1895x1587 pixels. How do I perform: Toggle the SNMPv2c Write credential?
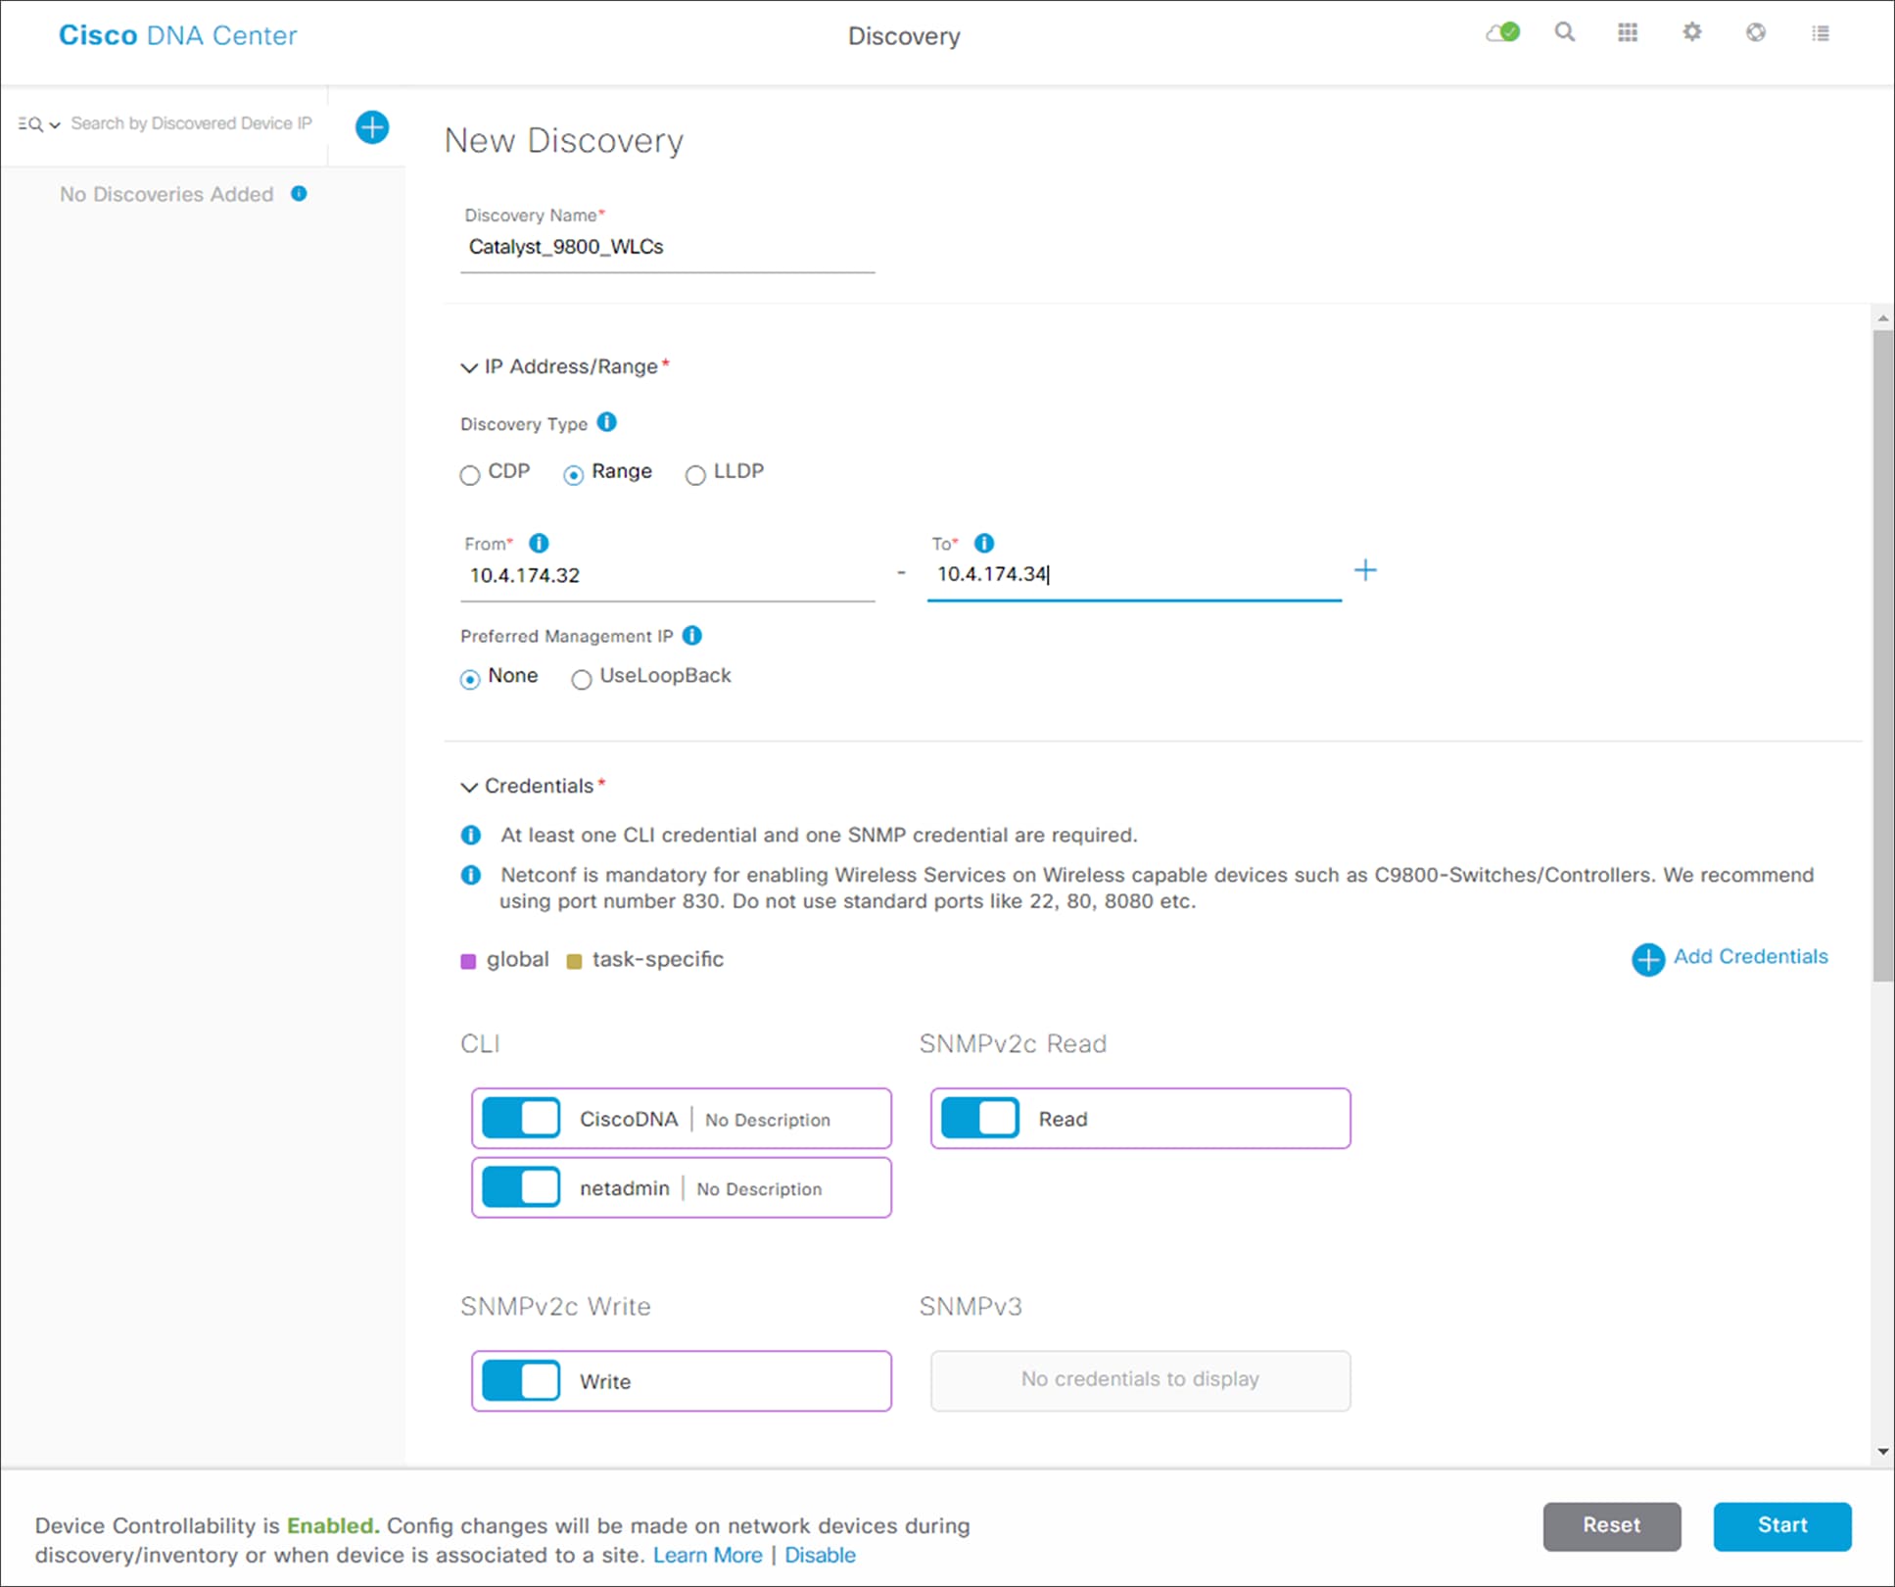pos(521,1381)
